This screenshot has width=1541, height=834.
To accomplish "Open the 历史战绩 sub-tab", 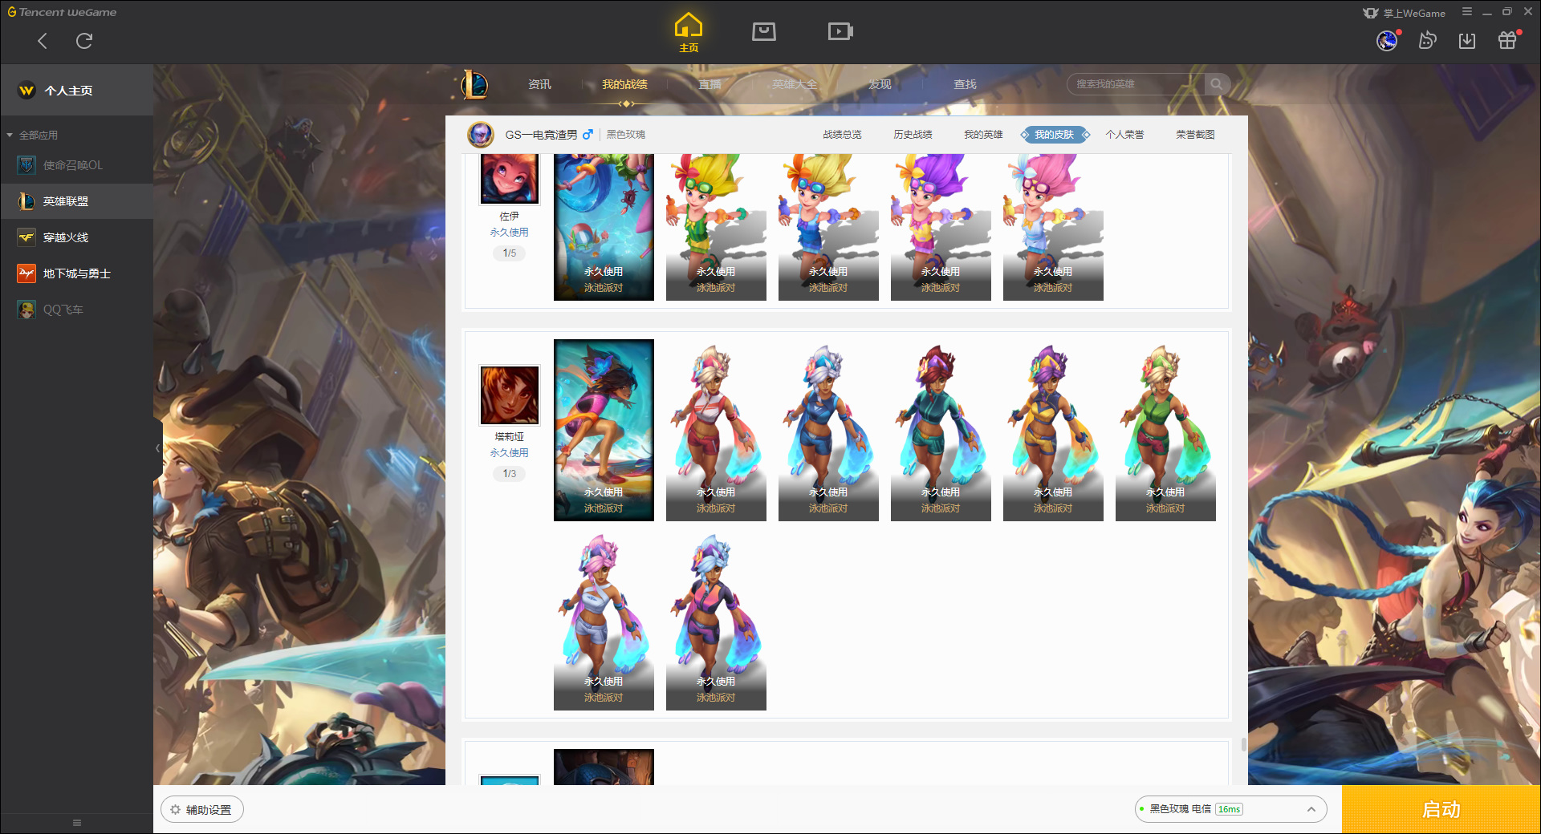I will click(x=913, y=135).
